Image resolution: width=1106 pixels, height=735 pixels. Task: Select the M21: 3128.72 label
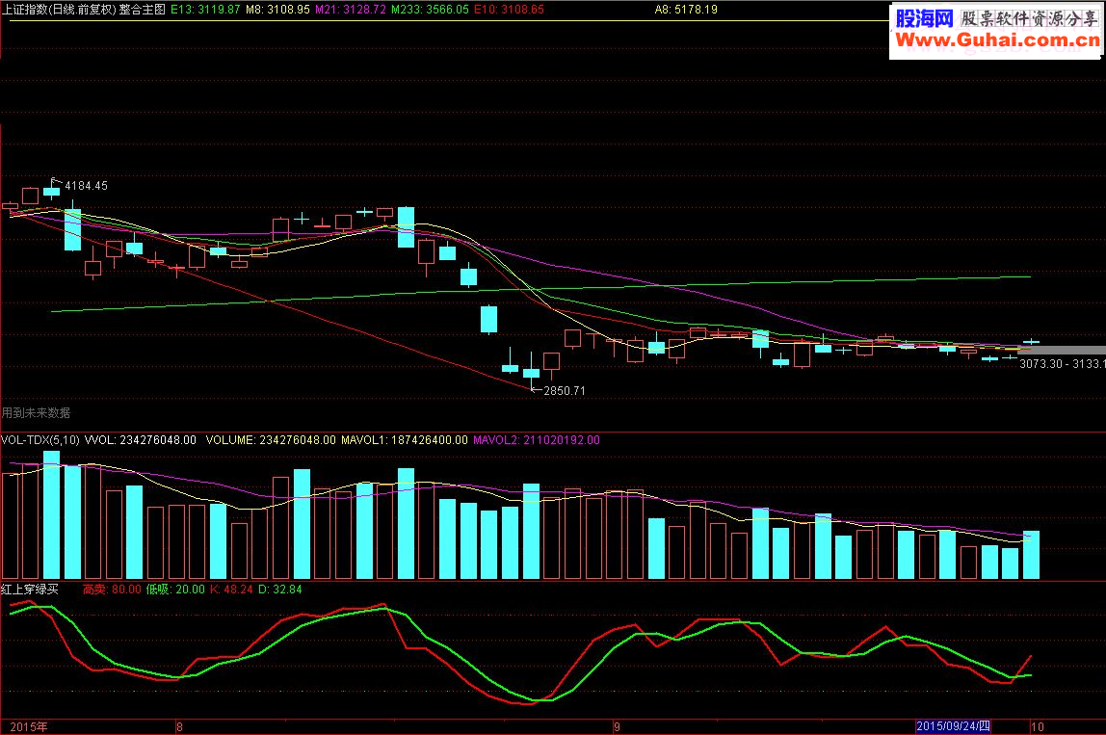tap(351, 10)
